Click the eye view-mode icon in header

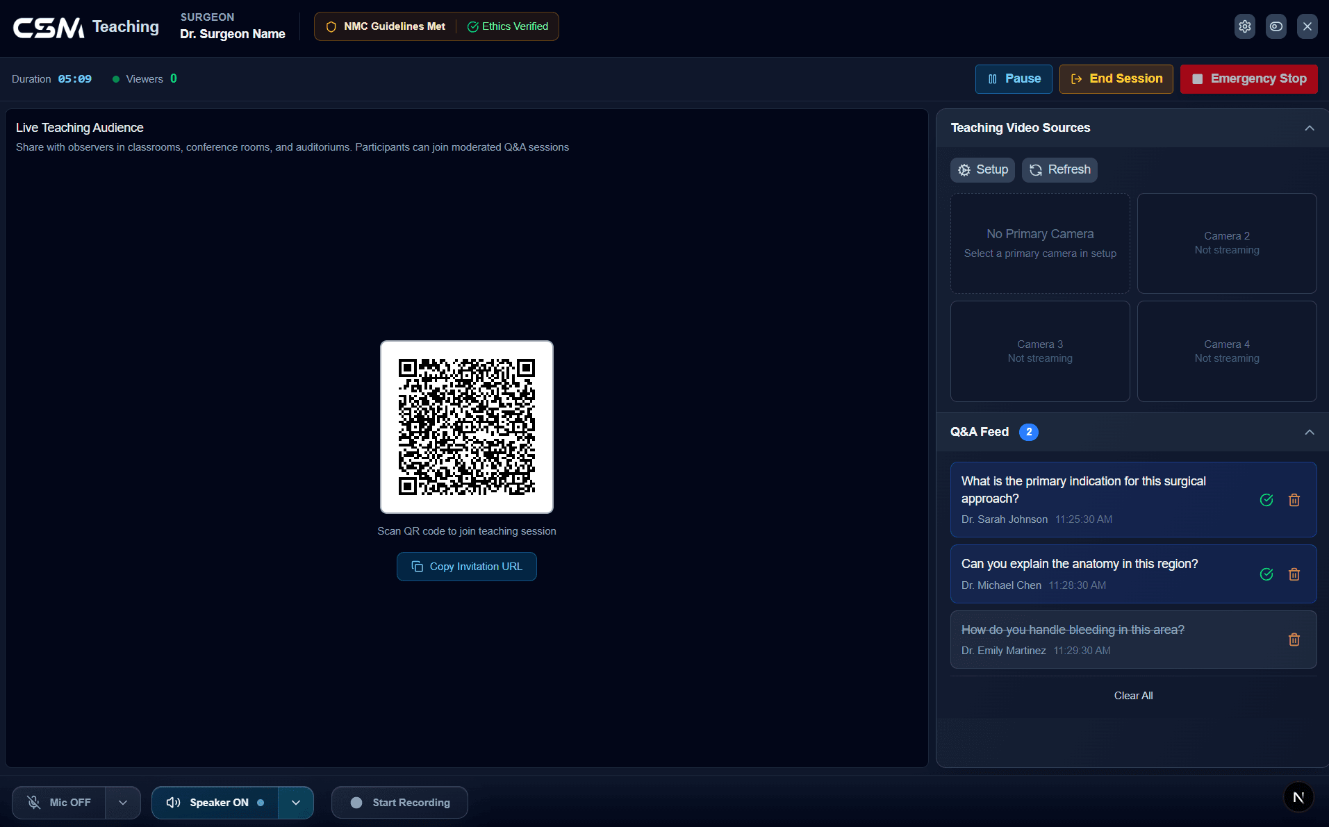click(1276, 26)
